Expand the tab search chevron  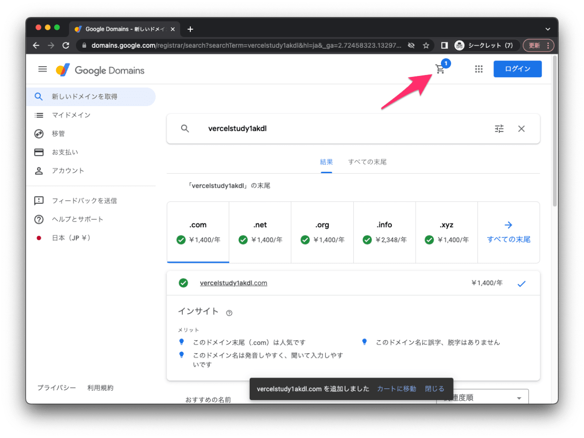[x=547, y=30]
